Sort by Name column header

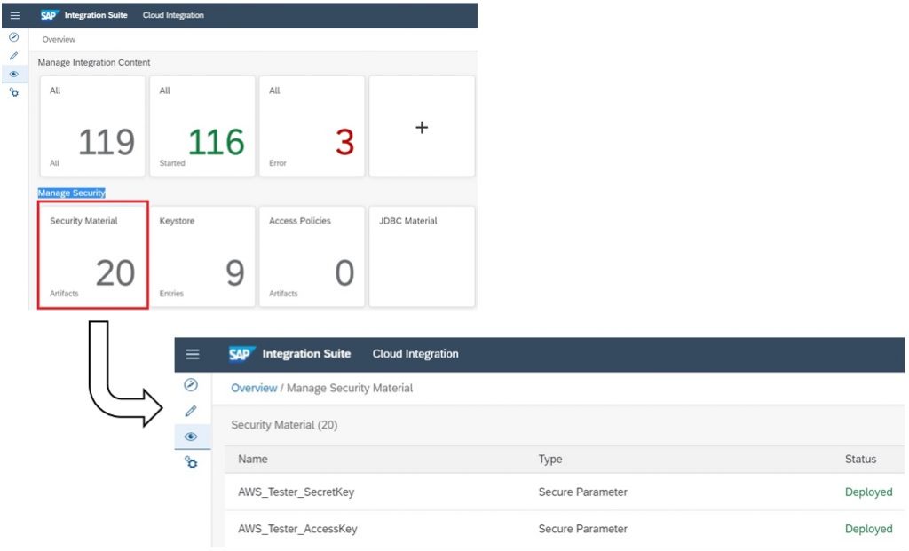click(x=253, y=459)
